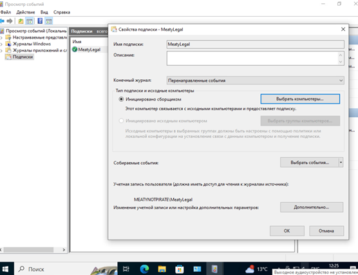Click the Выбрать компьютеры button
Screen dimensions: 358x275
300,99
